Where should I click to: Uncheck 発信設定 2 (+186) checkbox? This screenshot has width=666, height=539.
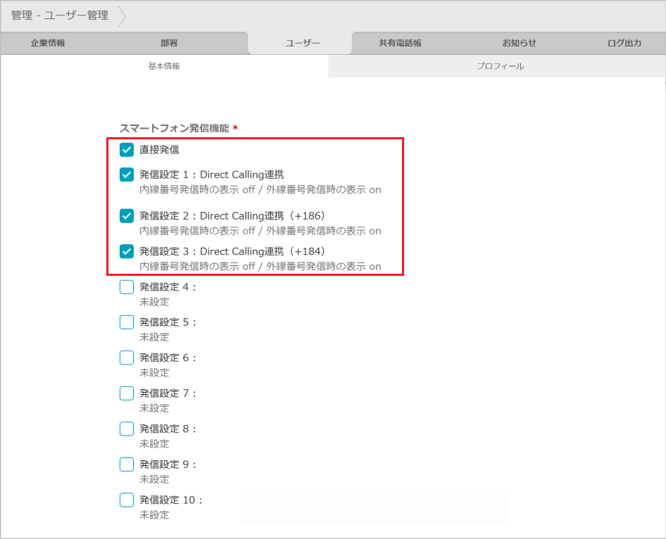pyautogui.click(x=127, y=215)
